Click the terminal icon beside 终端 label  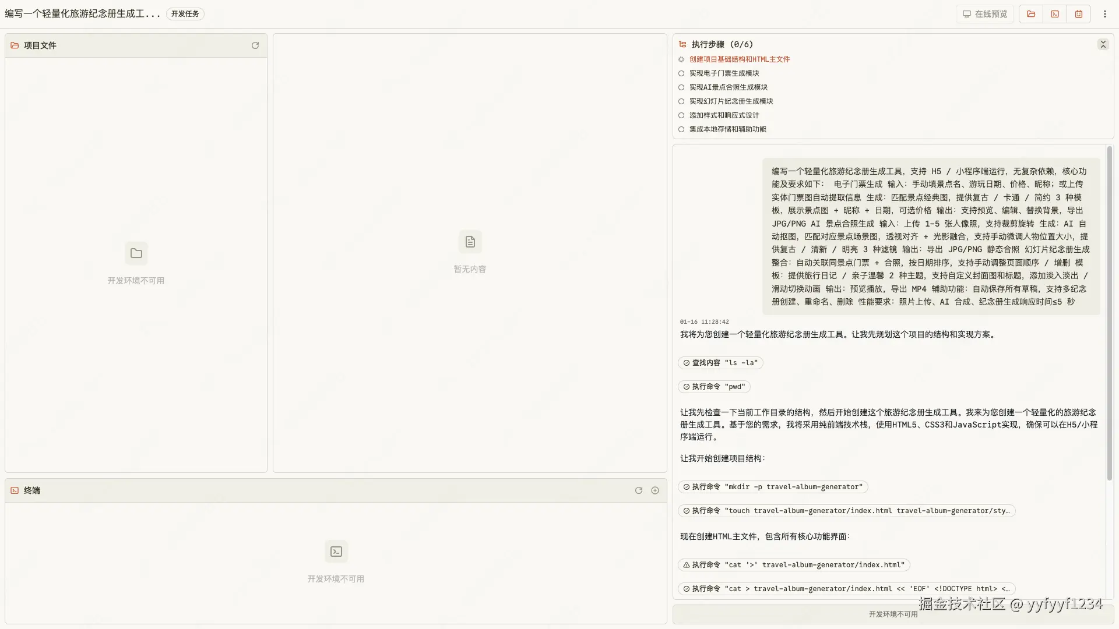14,490
